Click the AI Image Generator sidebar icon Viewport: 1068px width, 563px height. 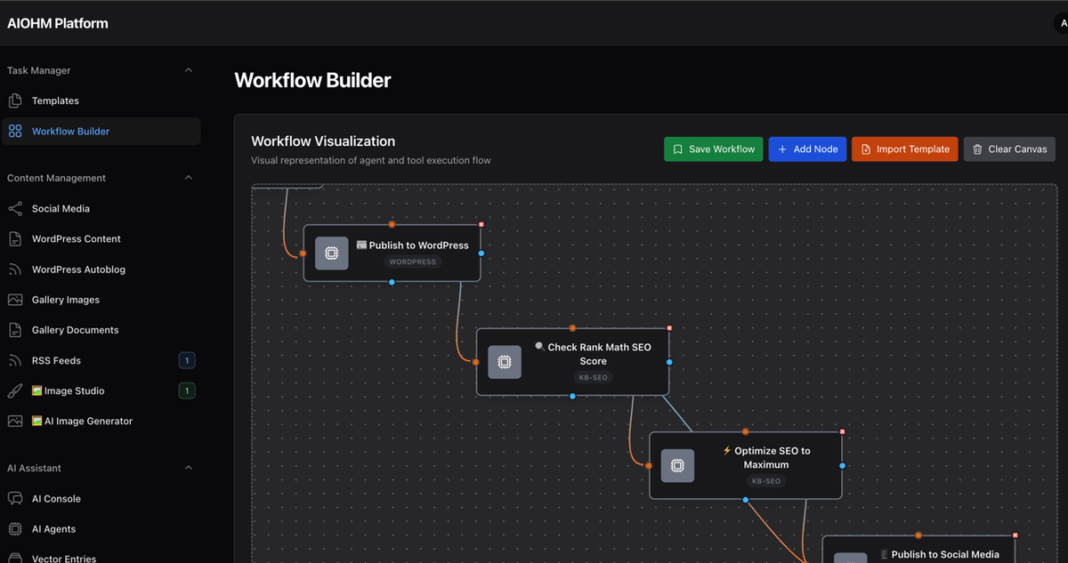[15, 421]
